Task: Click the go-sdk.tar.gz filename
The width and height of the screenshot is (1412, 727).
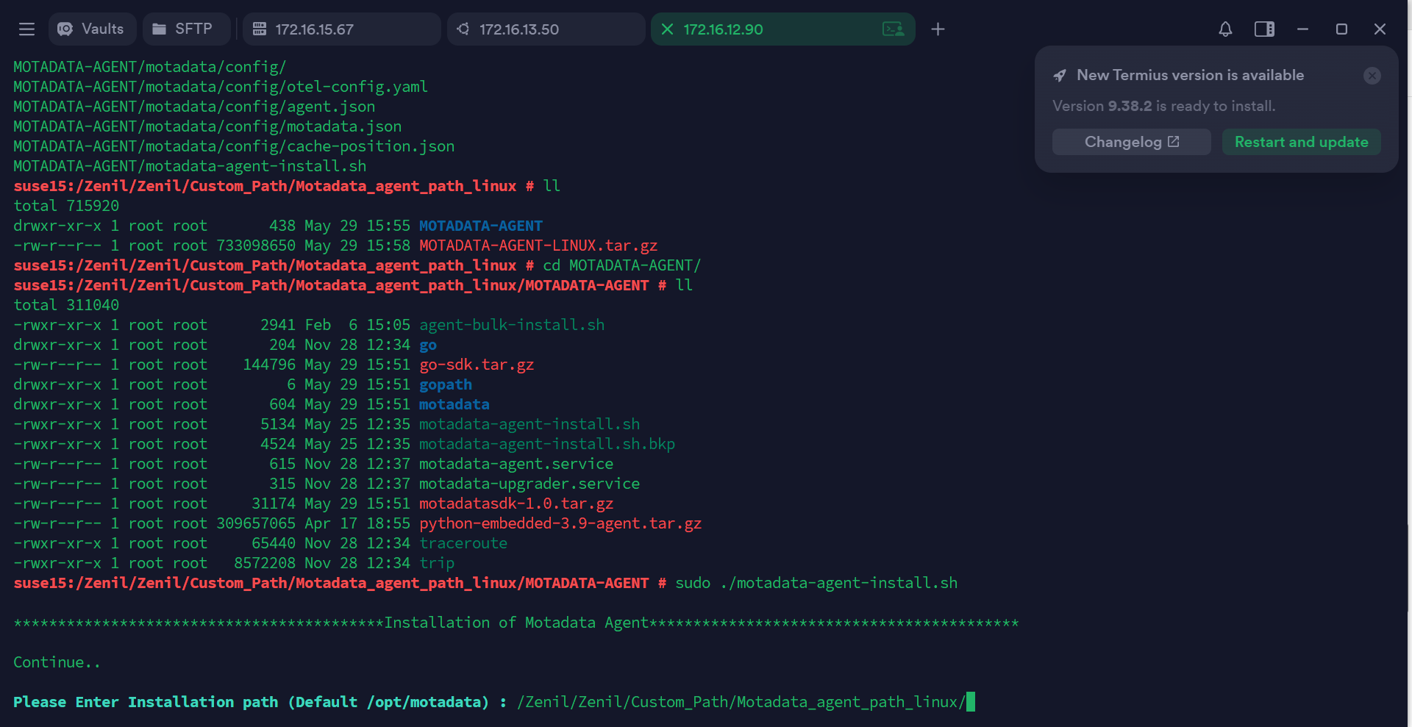Action: click(477, 365)
